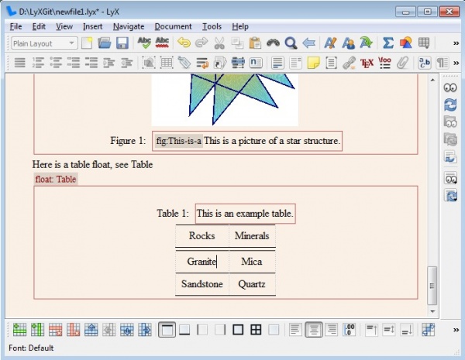Toggle the top border line button
The image size is (465, 360).
pyautogui.click(x=167, y=330)
